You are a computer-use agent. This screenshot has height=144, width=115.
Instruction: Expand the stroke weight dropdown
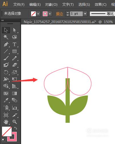(85, 14)
